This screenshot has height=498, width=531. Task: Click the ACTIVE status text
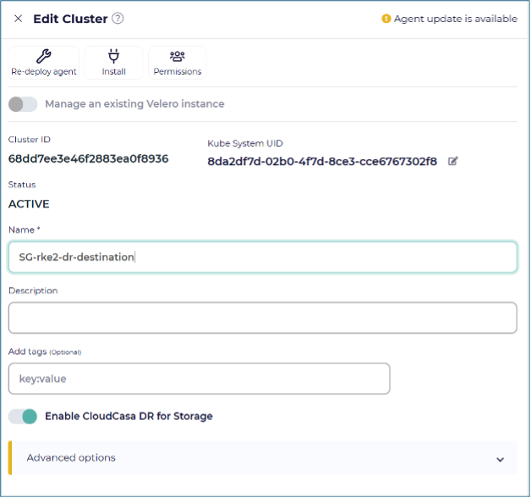click(29, 204)
